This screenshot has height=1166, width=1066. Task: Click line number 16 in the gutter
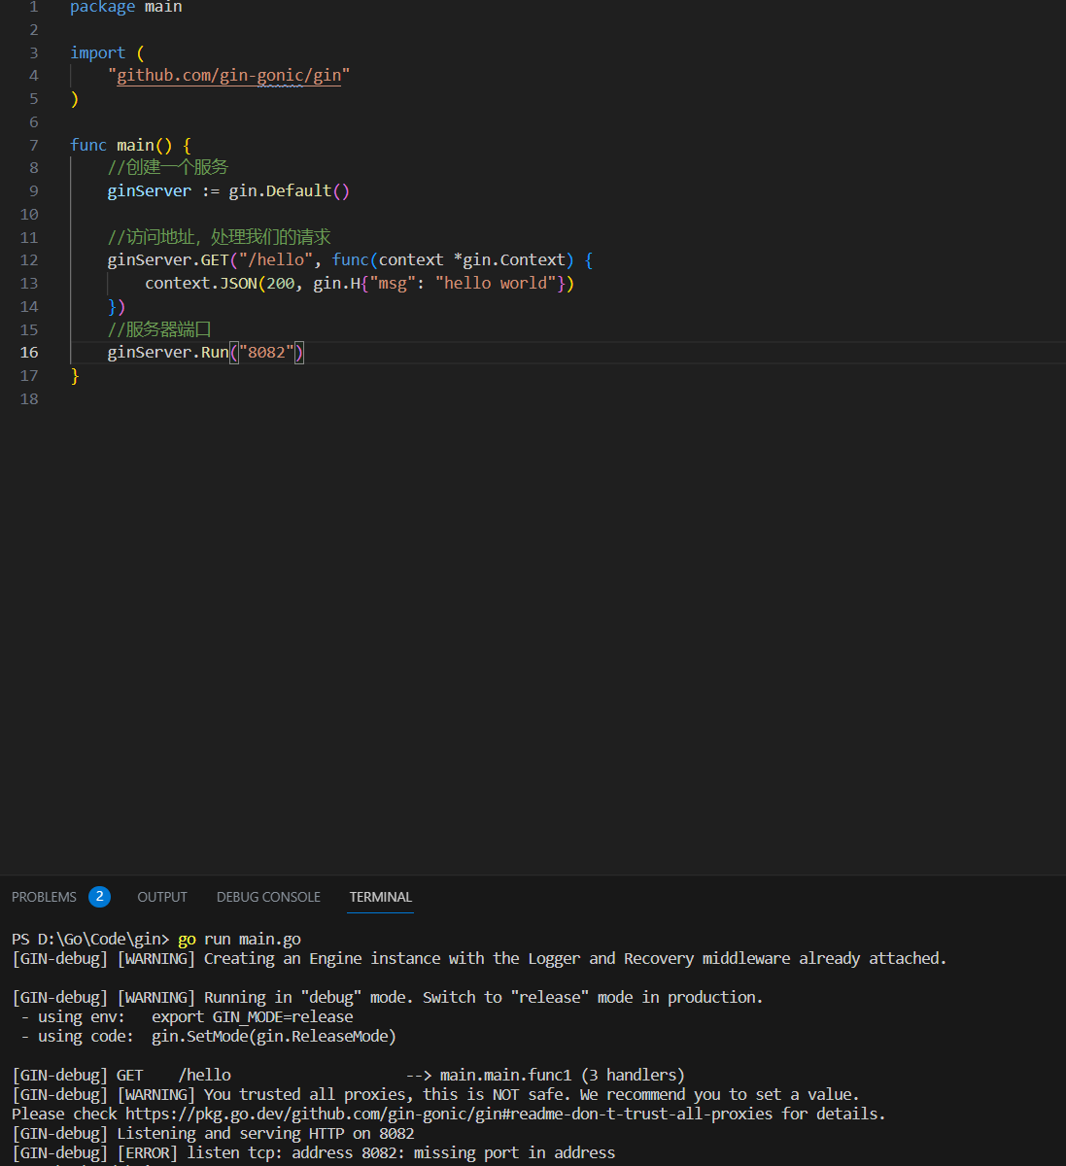[29, 353]
